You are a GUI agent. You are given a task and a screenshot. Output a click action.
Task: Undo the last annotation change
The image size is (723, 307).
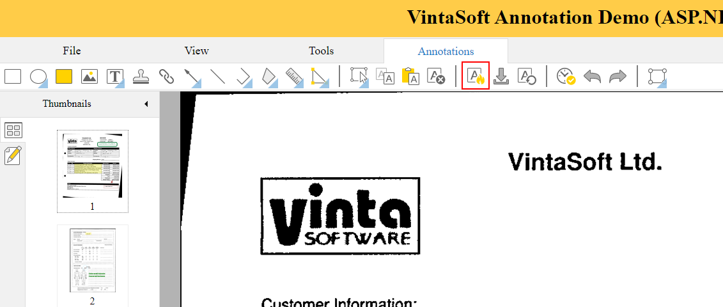(x=592, y=76)
